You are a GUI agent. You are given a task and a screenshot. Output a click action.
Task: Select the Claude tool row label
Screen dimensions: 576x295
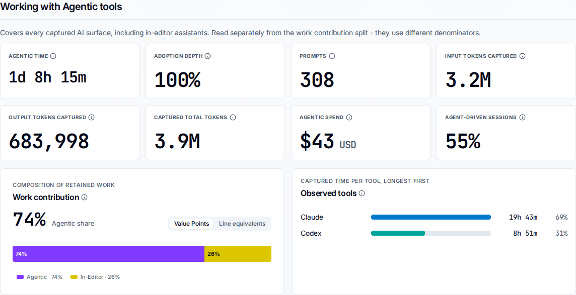point(312,217)
